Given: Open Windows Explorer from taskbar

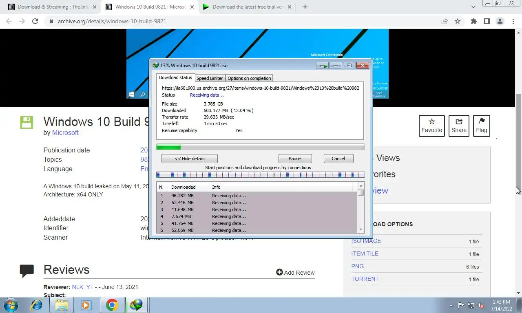Looking at the screenshot, I should click(61, 305).
